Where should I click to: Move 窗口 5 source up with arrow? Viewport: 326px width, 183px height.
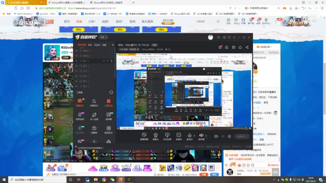pyautogui.click(x=104, y=61)
